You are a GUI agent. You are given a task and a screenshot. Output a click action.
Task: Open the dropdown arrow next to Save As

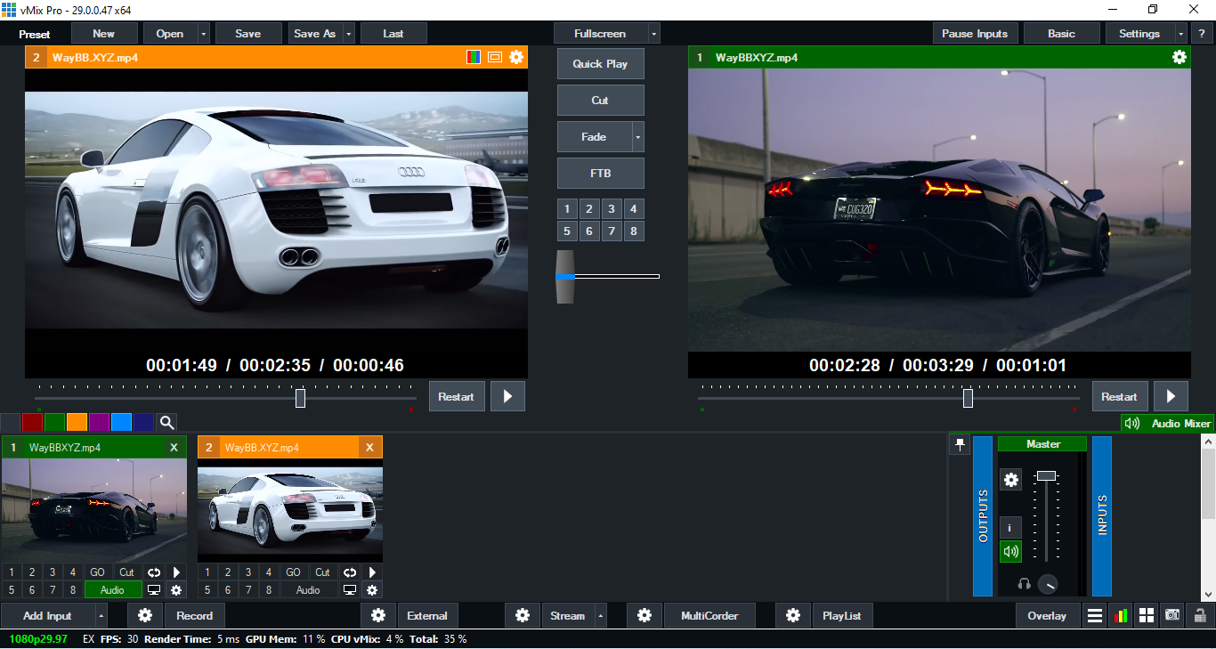tap(349, 34)
